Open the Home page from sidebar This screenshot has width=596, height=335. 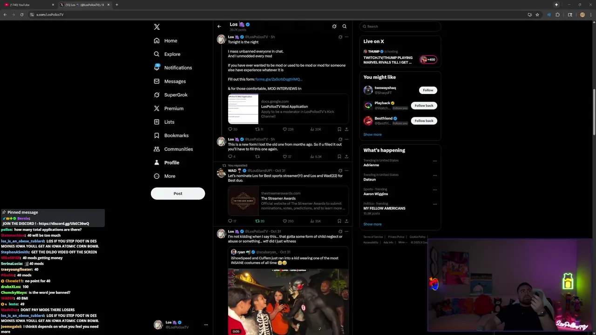[166, 40]
